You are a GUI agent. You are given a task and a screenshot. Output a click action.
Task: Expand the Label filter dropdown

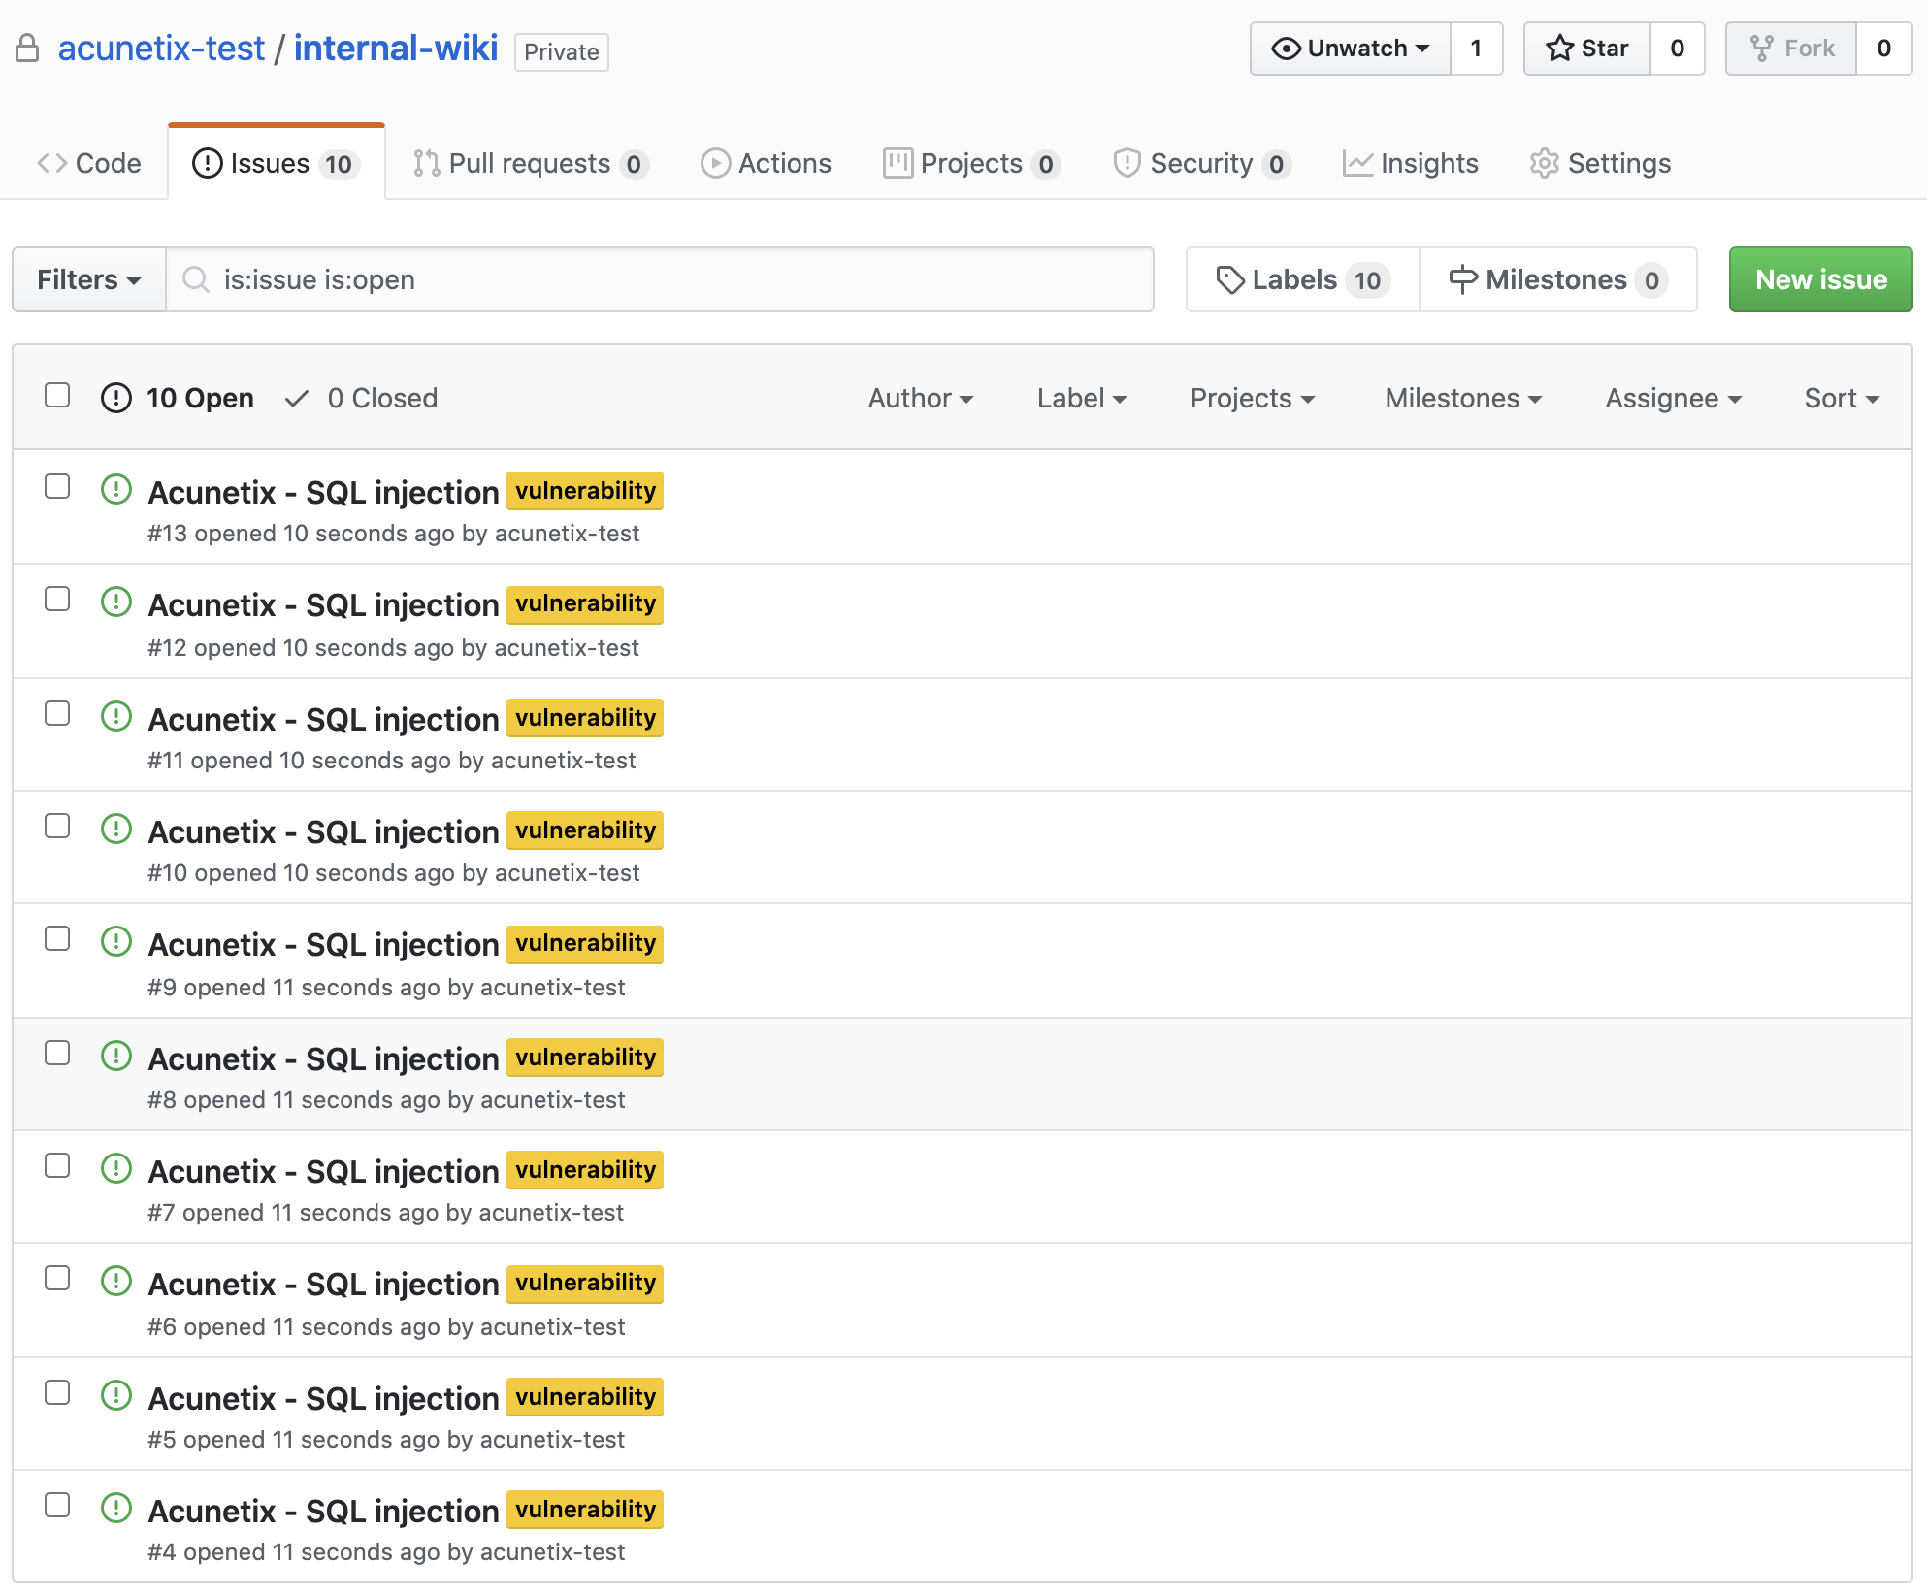(1080, 397)
